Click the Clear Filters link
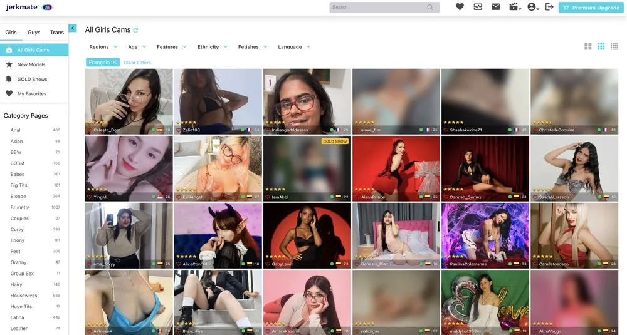The image size is (627, 335). [137, 63]
